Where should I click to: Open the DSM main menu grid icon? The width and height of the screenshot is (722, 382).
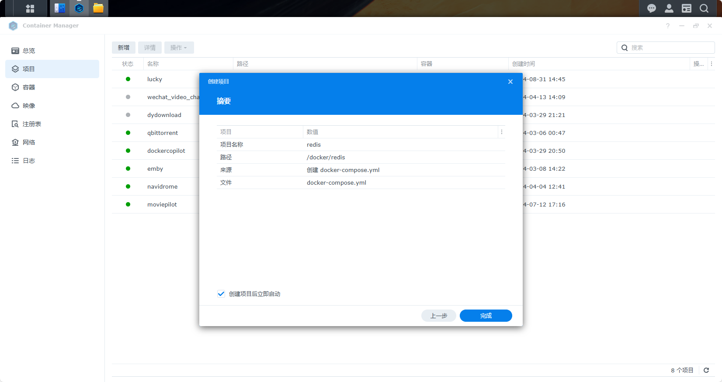pyautogui.click(x=30, y=8)
